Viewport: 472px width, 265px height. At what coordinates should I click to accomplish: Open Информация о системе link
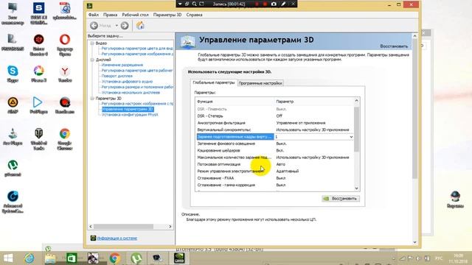117,239
